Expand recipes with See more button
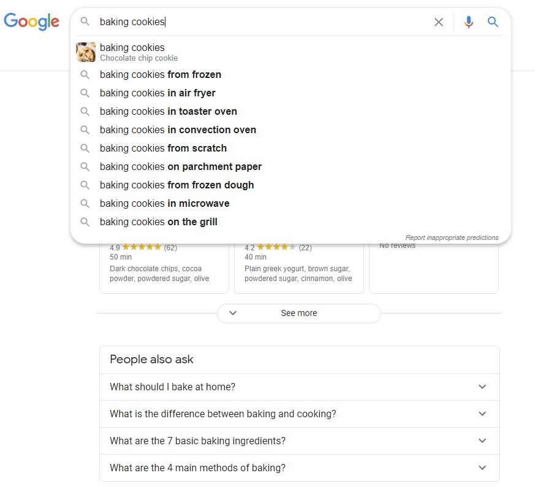The width and height of the screenshot is (535, 486). [298, 313]
